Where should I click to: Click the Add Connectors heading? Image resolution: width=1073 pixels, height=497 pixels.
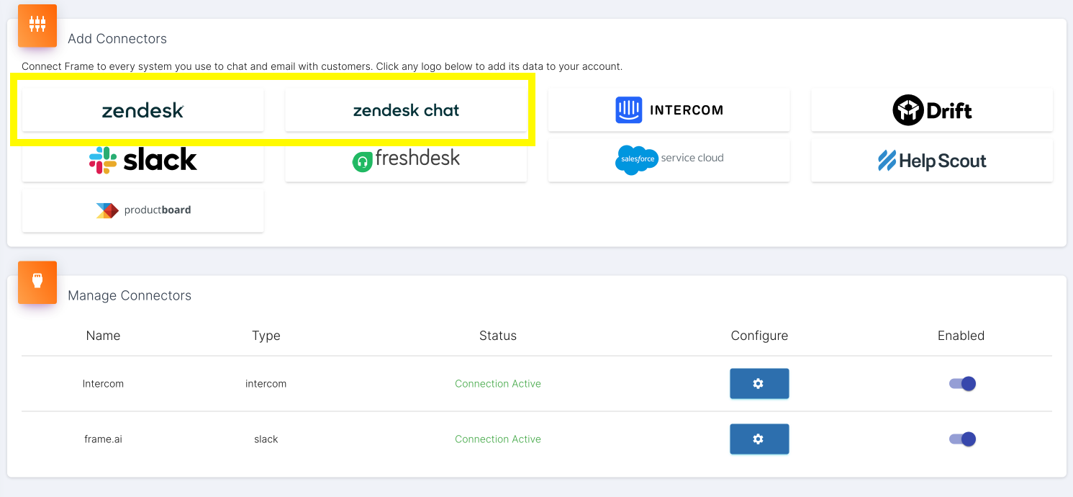pyautogui.click(x=117, y=39)
